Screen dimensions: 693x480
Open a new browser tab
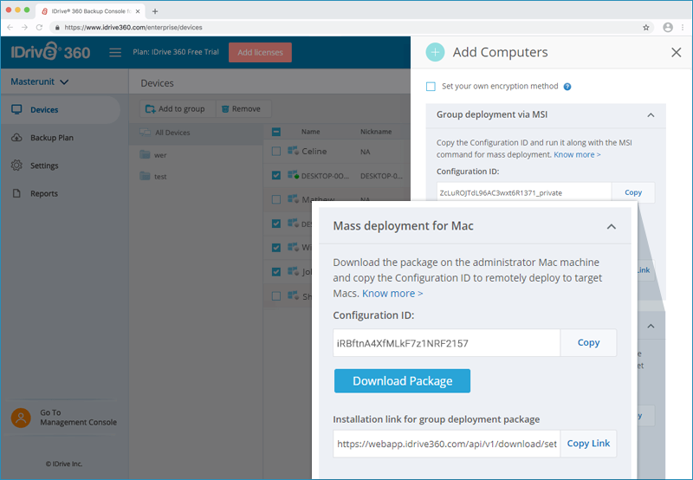(x=155, y=11)
